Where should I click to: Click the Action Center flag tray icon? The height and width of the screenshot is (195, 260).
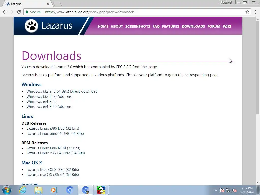(x=222, y=190)
